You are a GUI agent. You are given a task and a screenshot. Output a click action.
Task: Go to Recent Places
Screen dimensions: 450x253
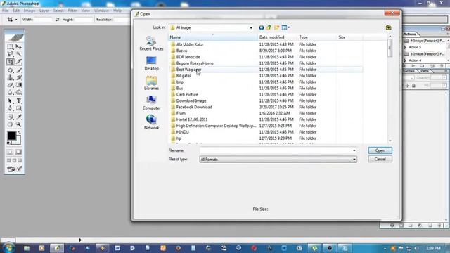point(152,44)
